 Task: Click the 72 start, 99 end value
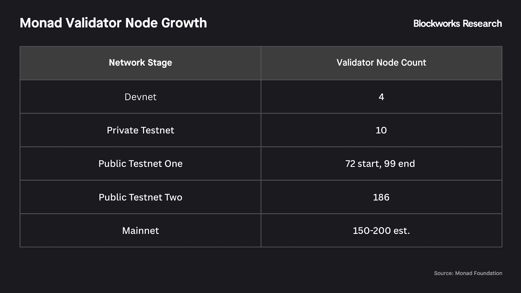click(380, 164)
